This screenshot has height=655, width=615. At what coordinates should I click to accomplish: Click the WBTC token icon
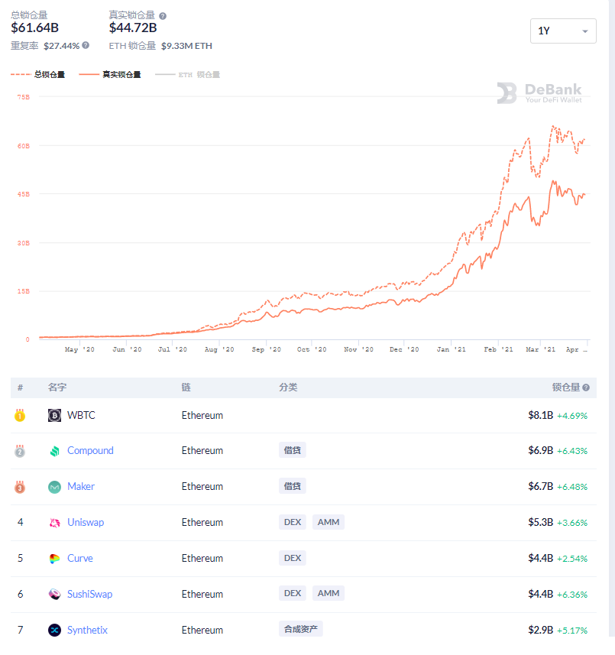click(x=54, y=415)
